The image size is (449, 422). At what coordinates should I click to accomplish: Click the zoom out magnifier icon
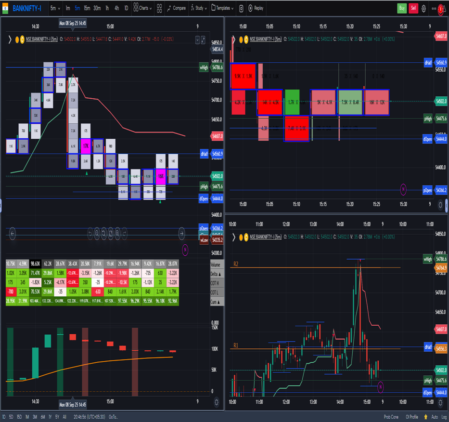(x=97, y=234)
